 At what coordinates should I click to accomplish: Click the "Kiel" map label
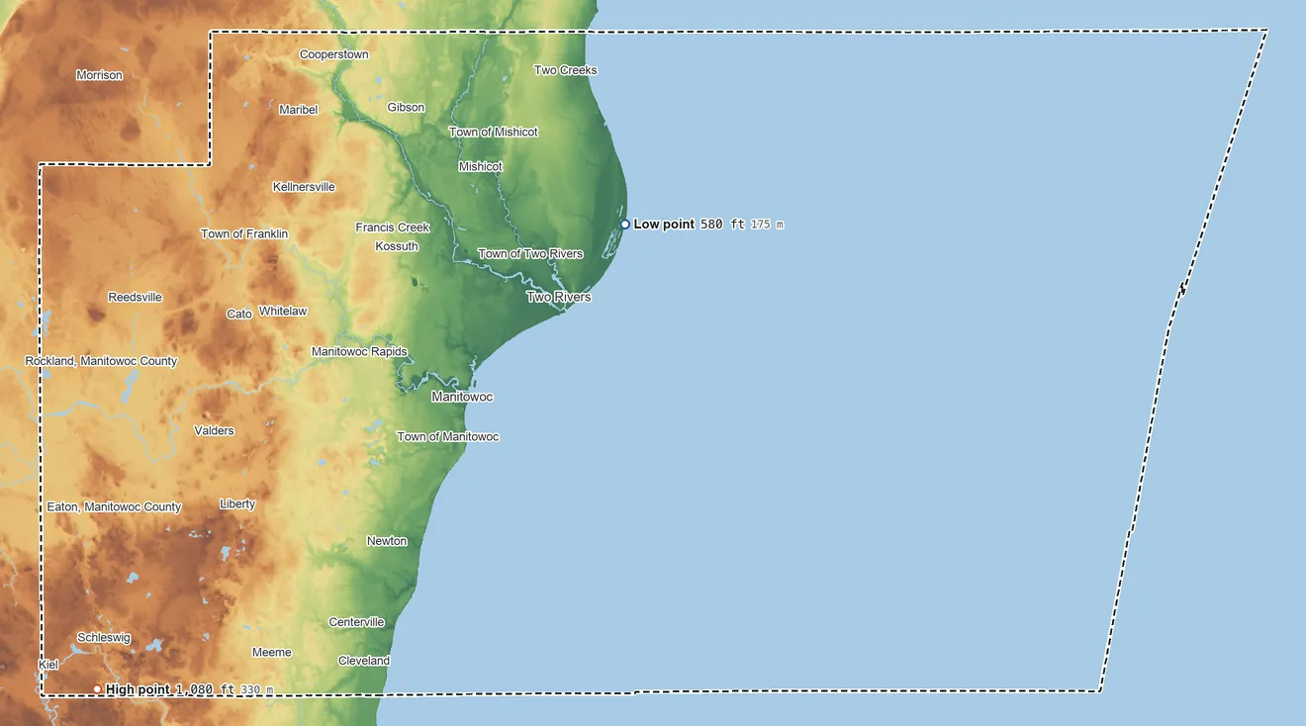(48, 664)
